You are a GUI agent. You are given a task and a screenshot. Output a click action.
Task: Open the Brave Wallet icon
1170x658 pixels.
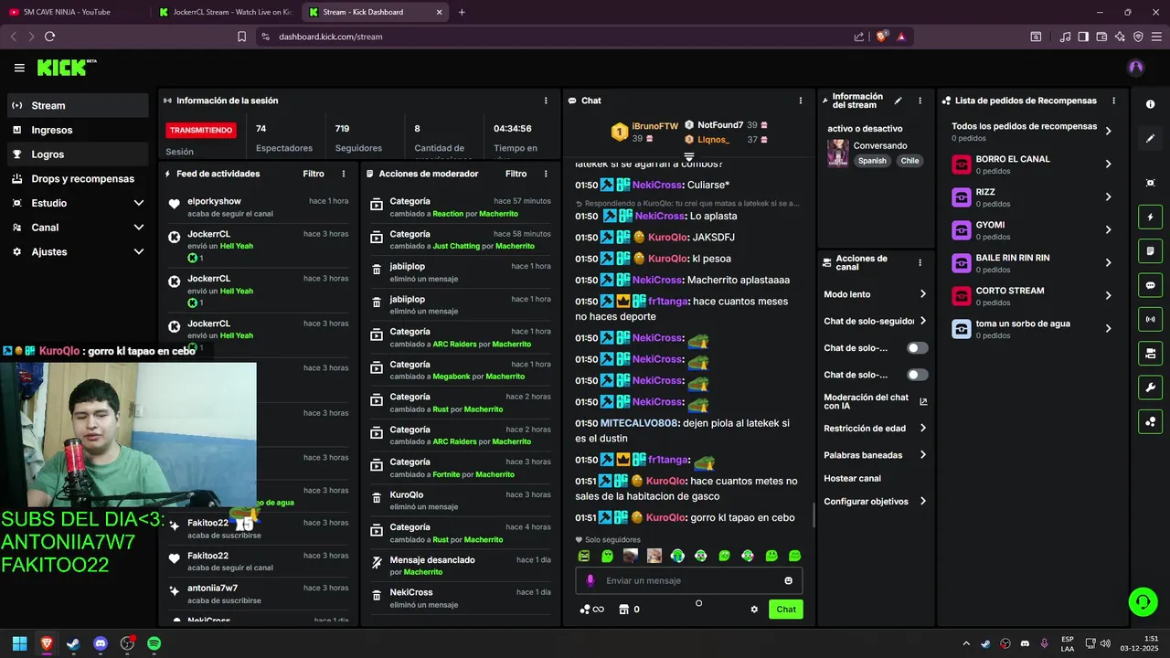click(1102, 37)
